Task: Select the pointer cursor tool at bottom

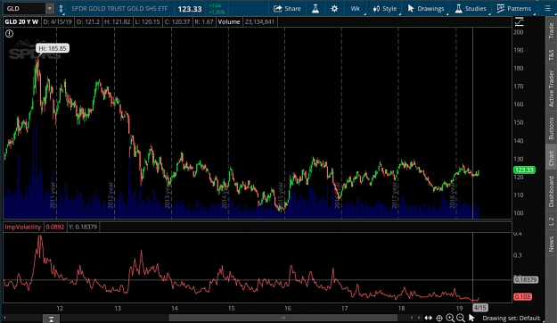Action: tap(471, 318)
